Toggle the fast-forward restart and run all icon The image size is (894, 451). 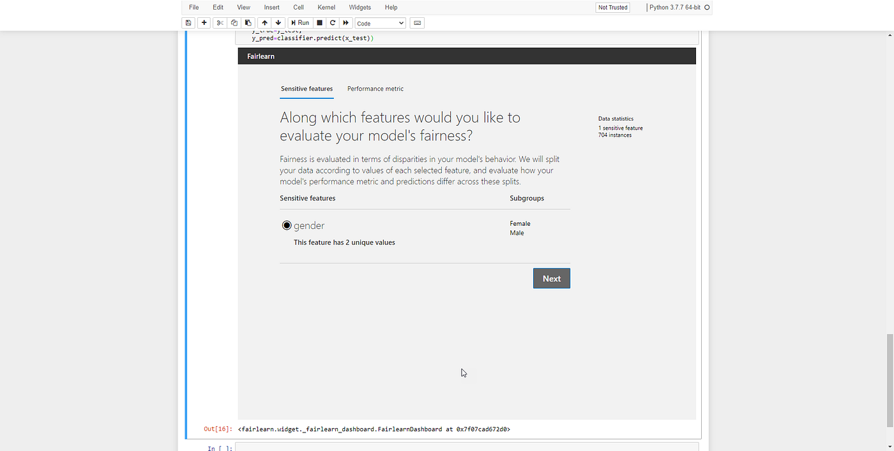point(345,22)
